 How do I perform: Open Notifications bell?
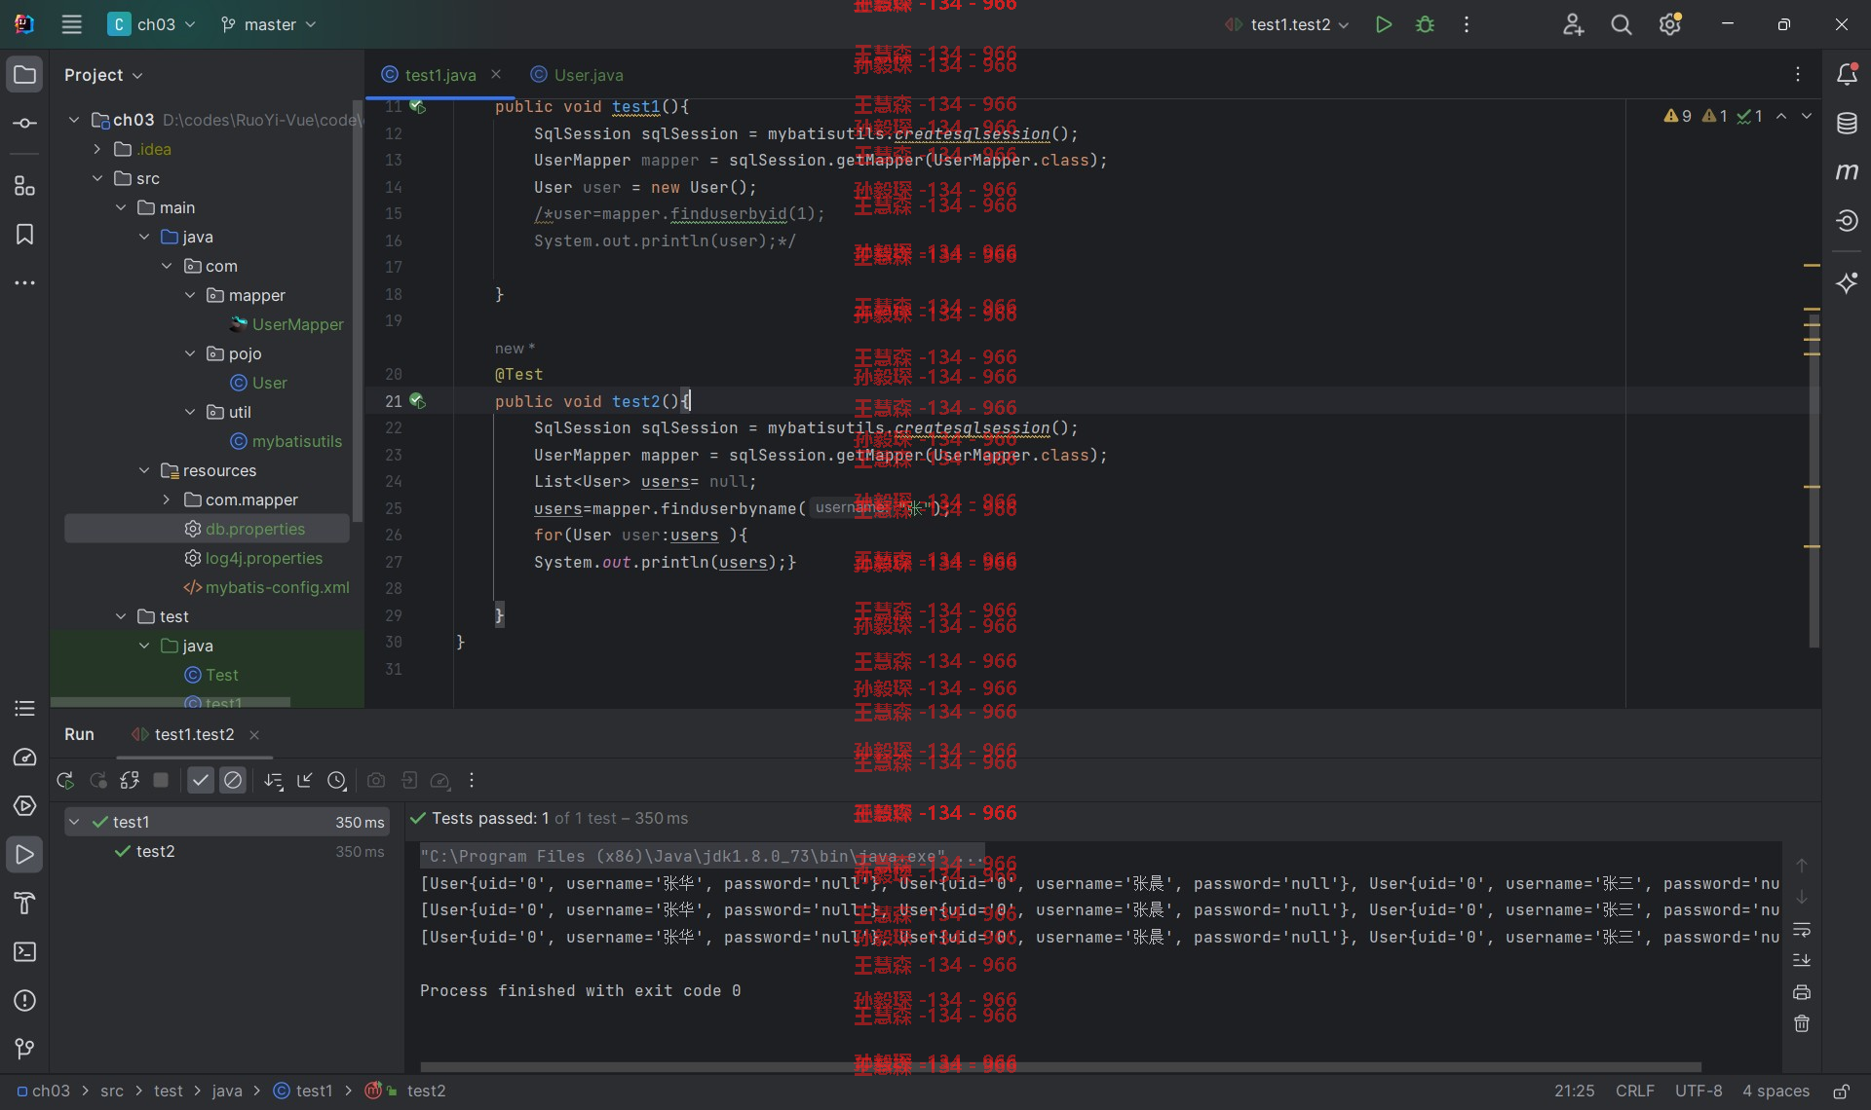coord(1847,75)
